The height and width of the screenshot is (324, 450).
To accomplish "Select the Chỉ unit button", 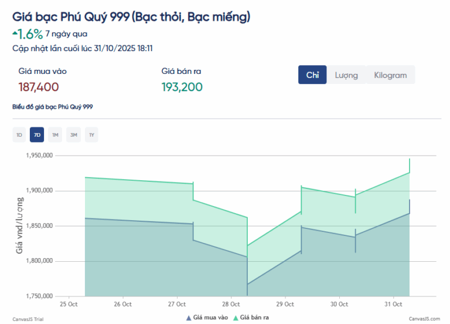I will point(312,75).
